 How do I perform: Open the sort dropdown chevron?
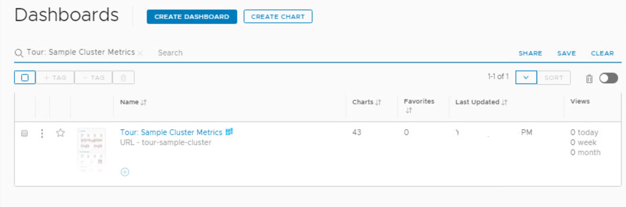[526, 77]
